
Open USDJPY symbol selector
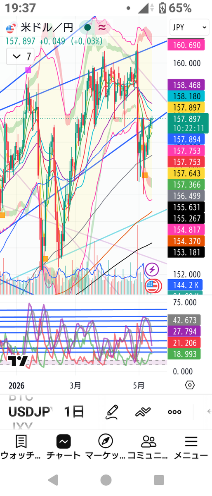point(30,412)
